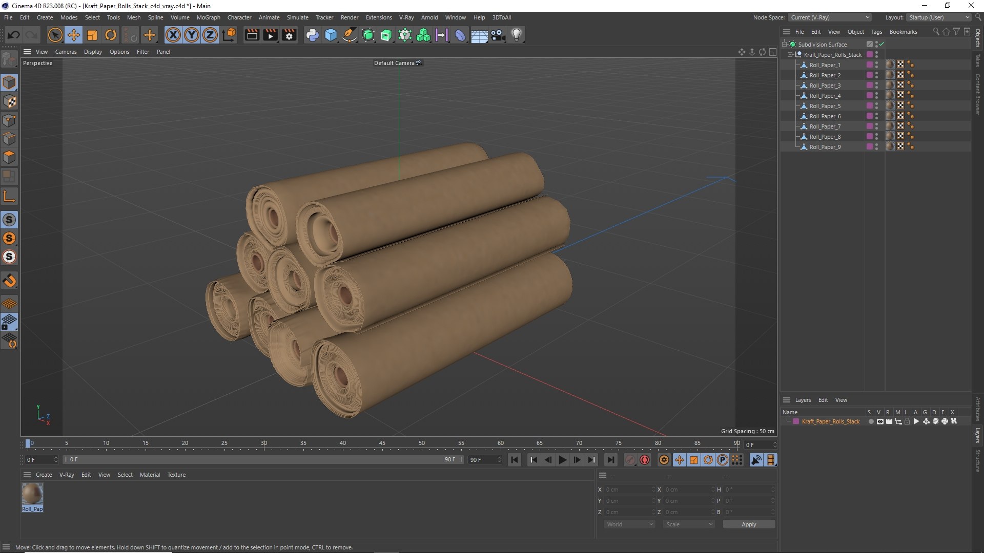Image resolution: width=984 pixels, height=553 pixels.
Task: Select the Rotate tool icon
Action: [x=111, y=35]
